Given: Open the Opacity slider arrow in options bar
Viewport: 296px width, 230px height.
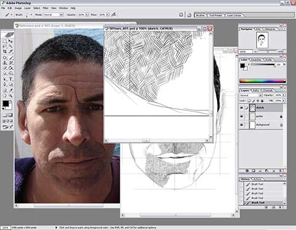Looking at the screenshot, I should click(x=86, y=15).
